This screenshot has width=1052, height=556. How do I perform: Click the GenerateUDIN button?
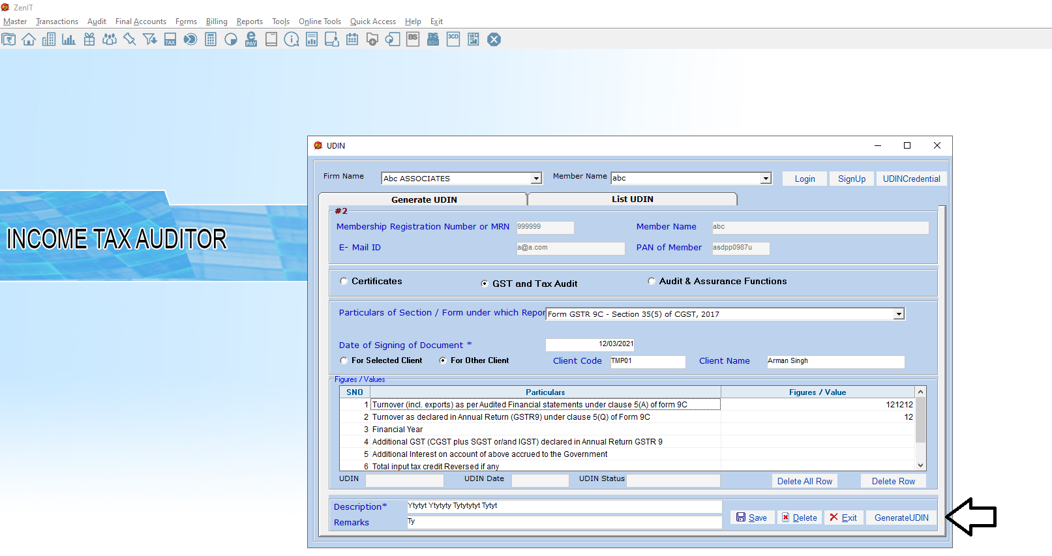click(901, 518)
